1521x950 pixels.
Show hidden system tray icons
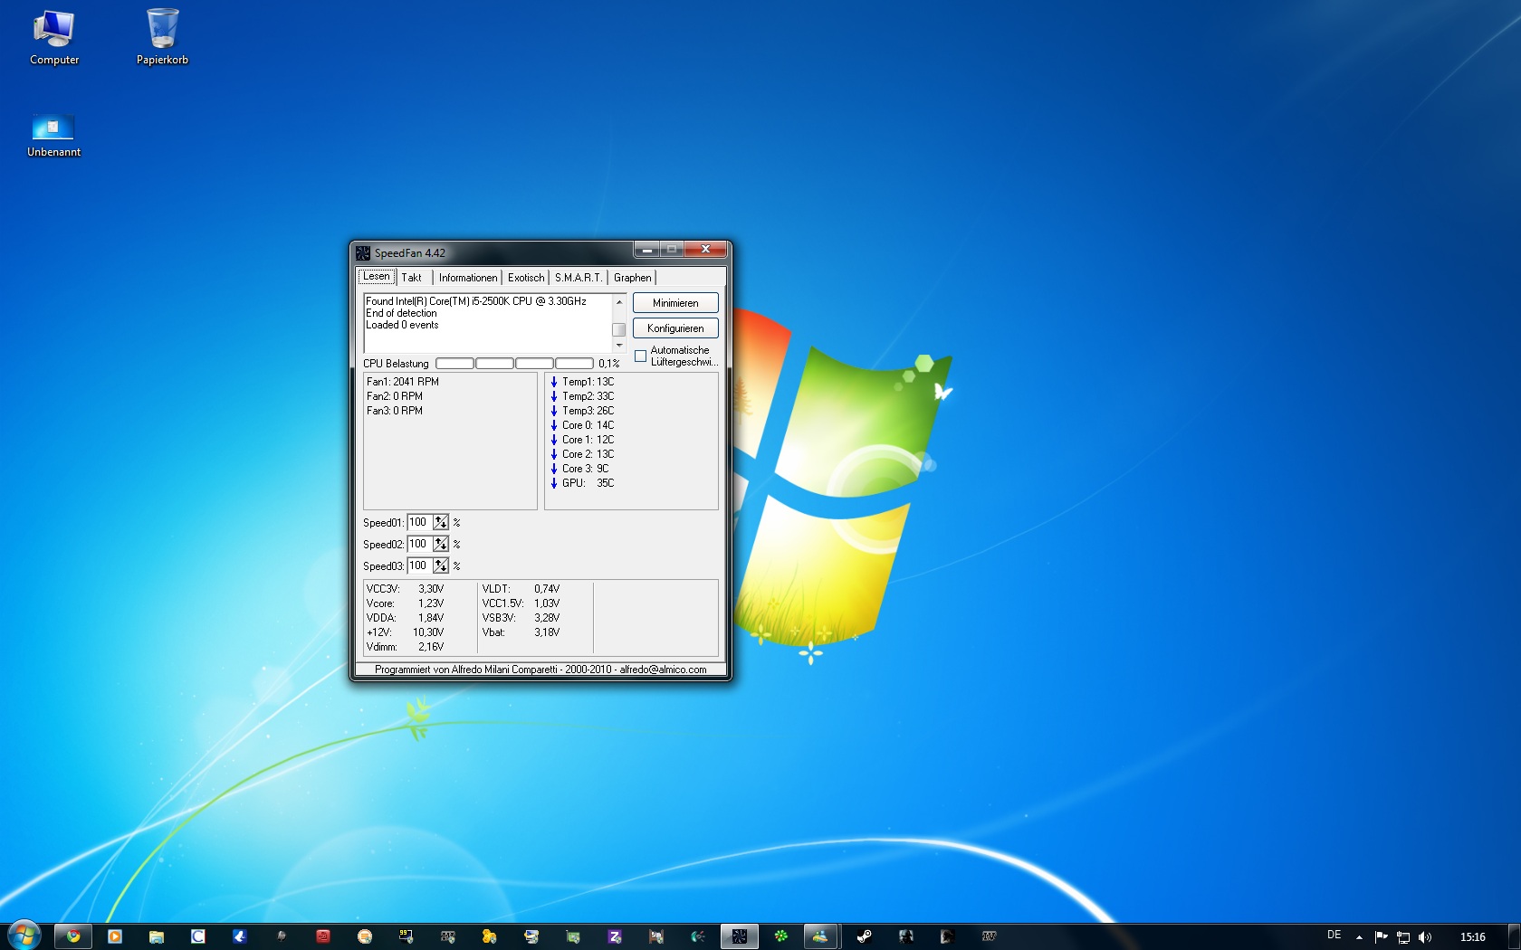(x=1359, y=937)
